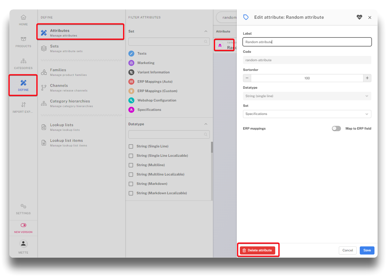Open the Home section icon
The width and height of the screenshot is (387, 277).
coord(23,17)
